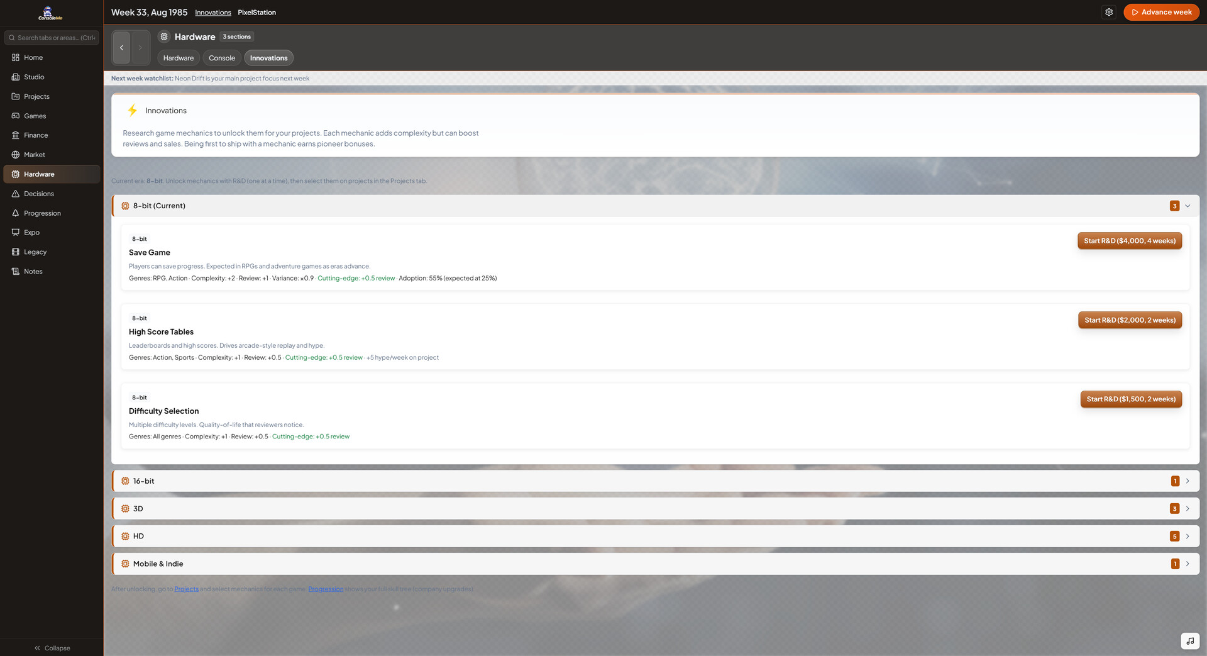
Task: Open Studio via its sidebar icon
Action: point(16,77)
